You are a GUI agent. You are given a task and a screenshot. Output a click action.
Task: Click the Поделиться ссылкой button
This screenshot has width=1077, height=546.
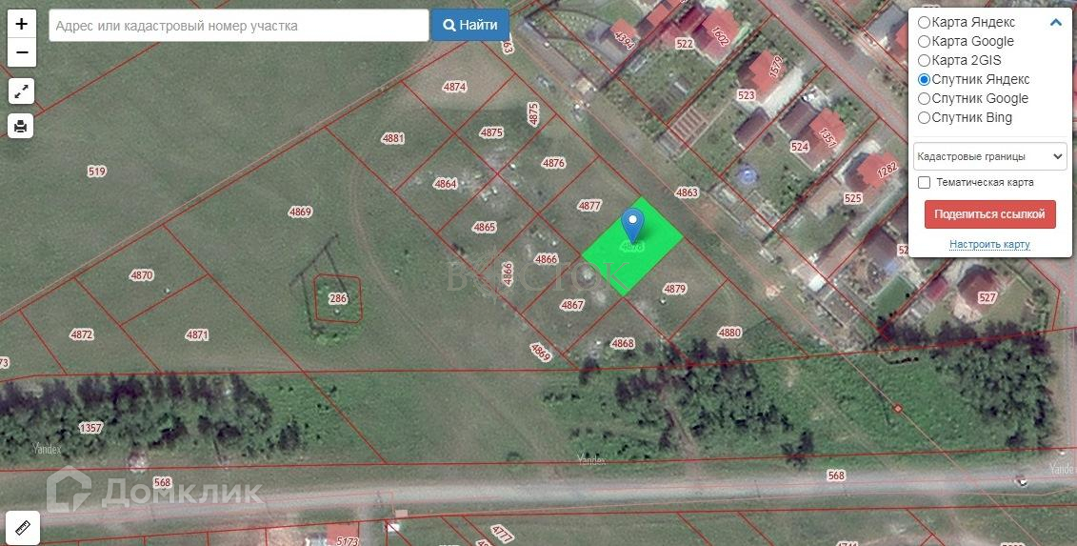pyautogui.click(x=989, y=213)
